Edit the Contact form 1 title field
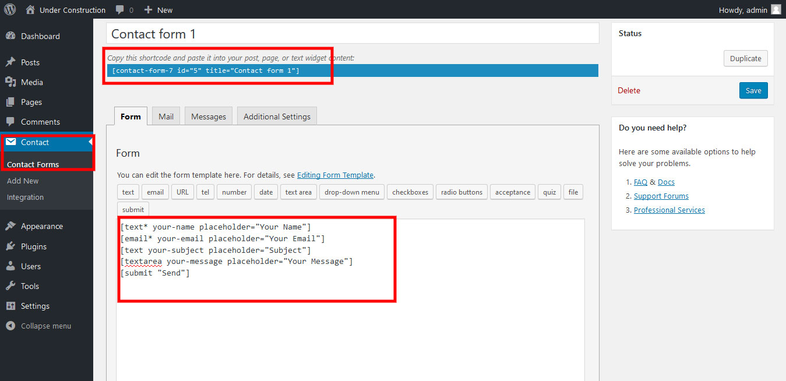Screen dimensions: 786x381 coord(353,34)
